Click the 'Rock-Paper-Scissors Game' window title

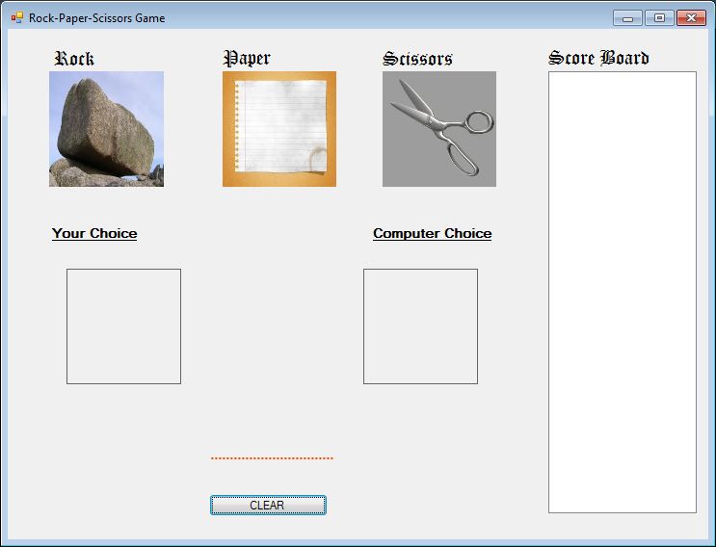96,18
